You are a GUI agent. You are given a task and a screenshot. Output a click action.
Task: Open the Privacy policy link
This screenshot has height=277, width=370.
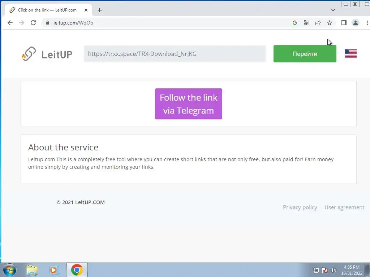pyautogui.click(x=300, y=207)
